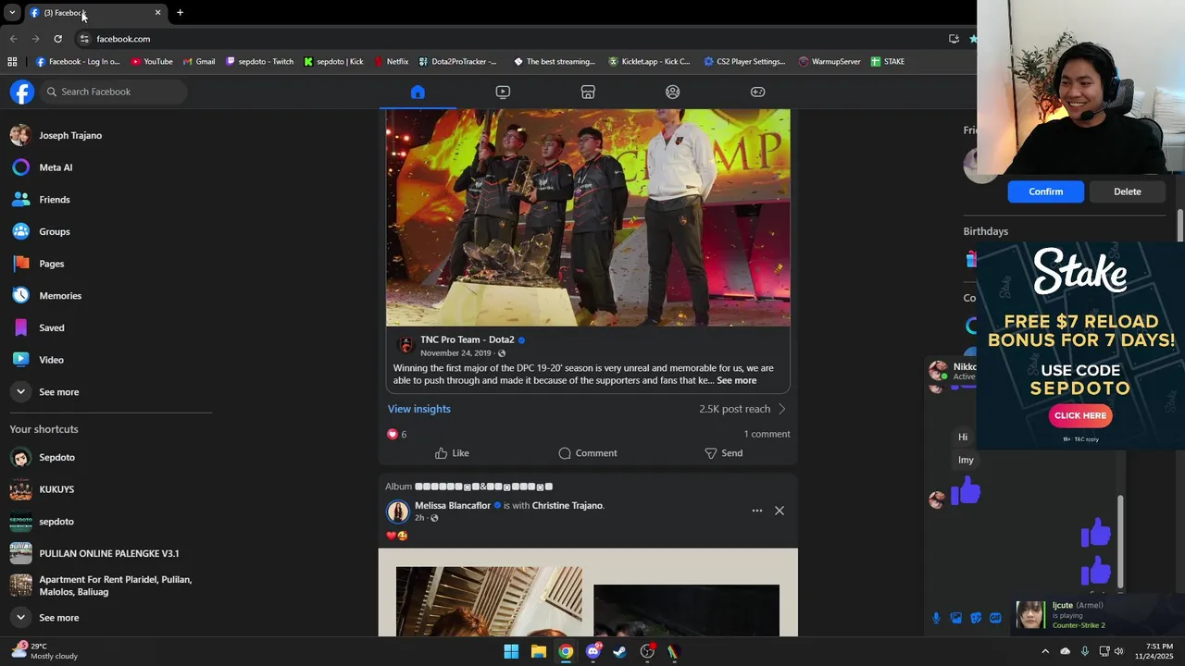Viewport: 1185px width, 666px height.
Task: Open Christine Trajano profile link
Action: 567,506
